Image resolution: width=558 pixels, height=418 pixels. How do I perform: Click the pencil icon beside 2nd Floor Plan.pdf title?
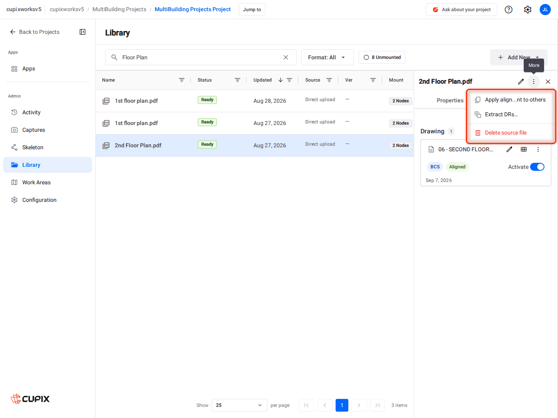(521, 82)
